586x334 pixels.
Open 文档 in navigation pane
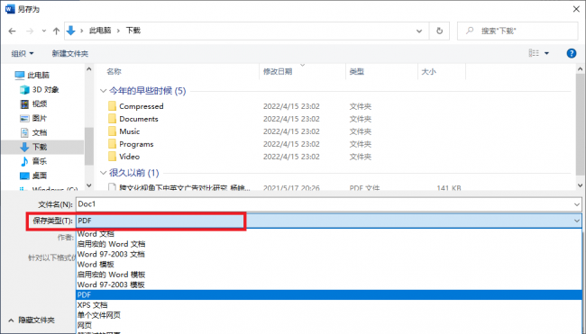[x=33, y=132]
